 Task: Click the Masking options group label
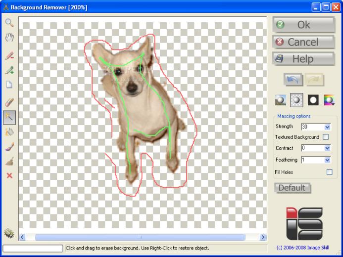click(294, 116)
